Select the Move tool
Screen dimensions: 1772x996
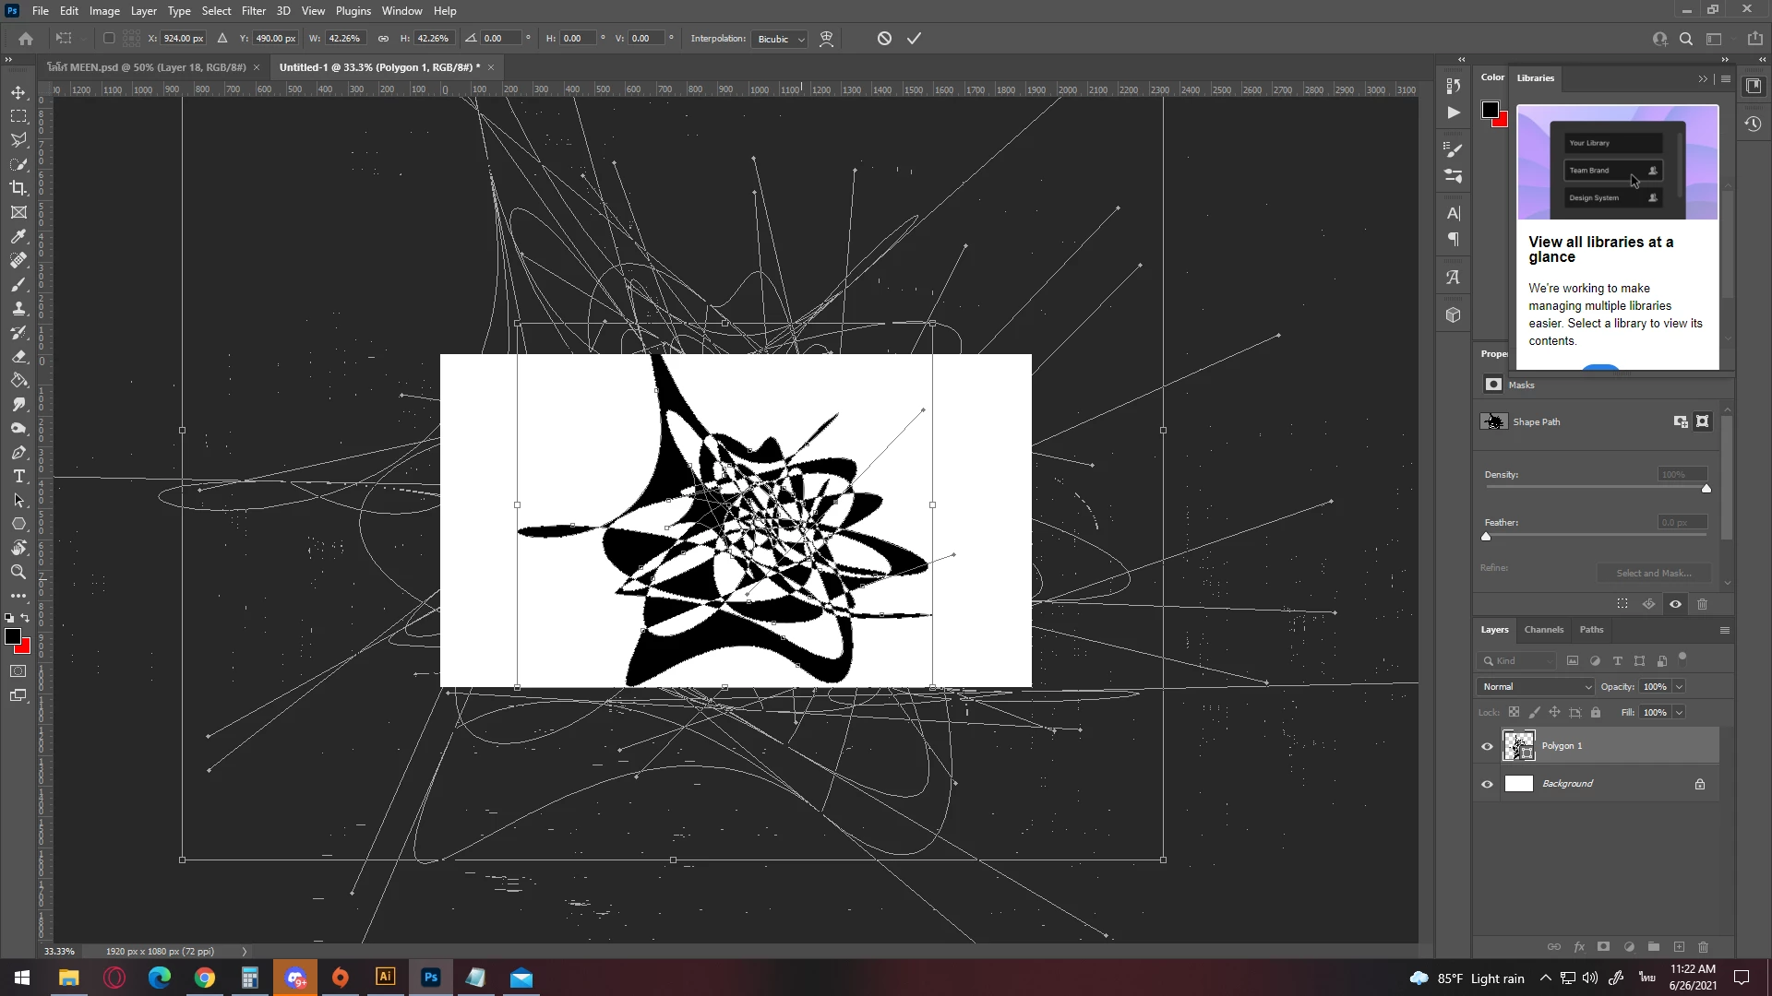18,92
